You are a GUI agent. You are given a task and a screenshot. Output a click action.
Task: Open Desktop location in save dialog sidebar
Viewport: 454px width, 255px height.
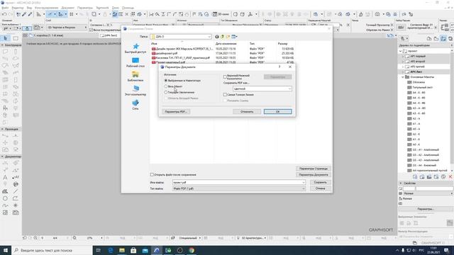pos(135,62)
